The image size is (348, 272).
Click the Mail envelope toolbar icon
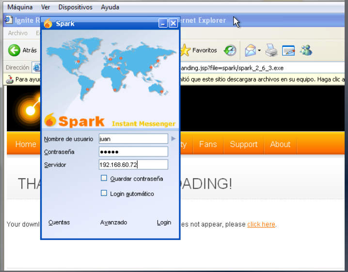[250, 50]
